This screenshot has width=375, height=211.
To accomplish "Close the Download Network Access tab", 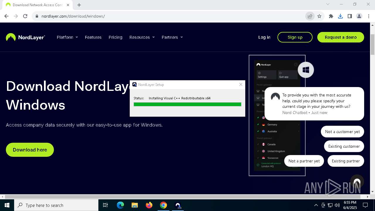I will [68, 5].
